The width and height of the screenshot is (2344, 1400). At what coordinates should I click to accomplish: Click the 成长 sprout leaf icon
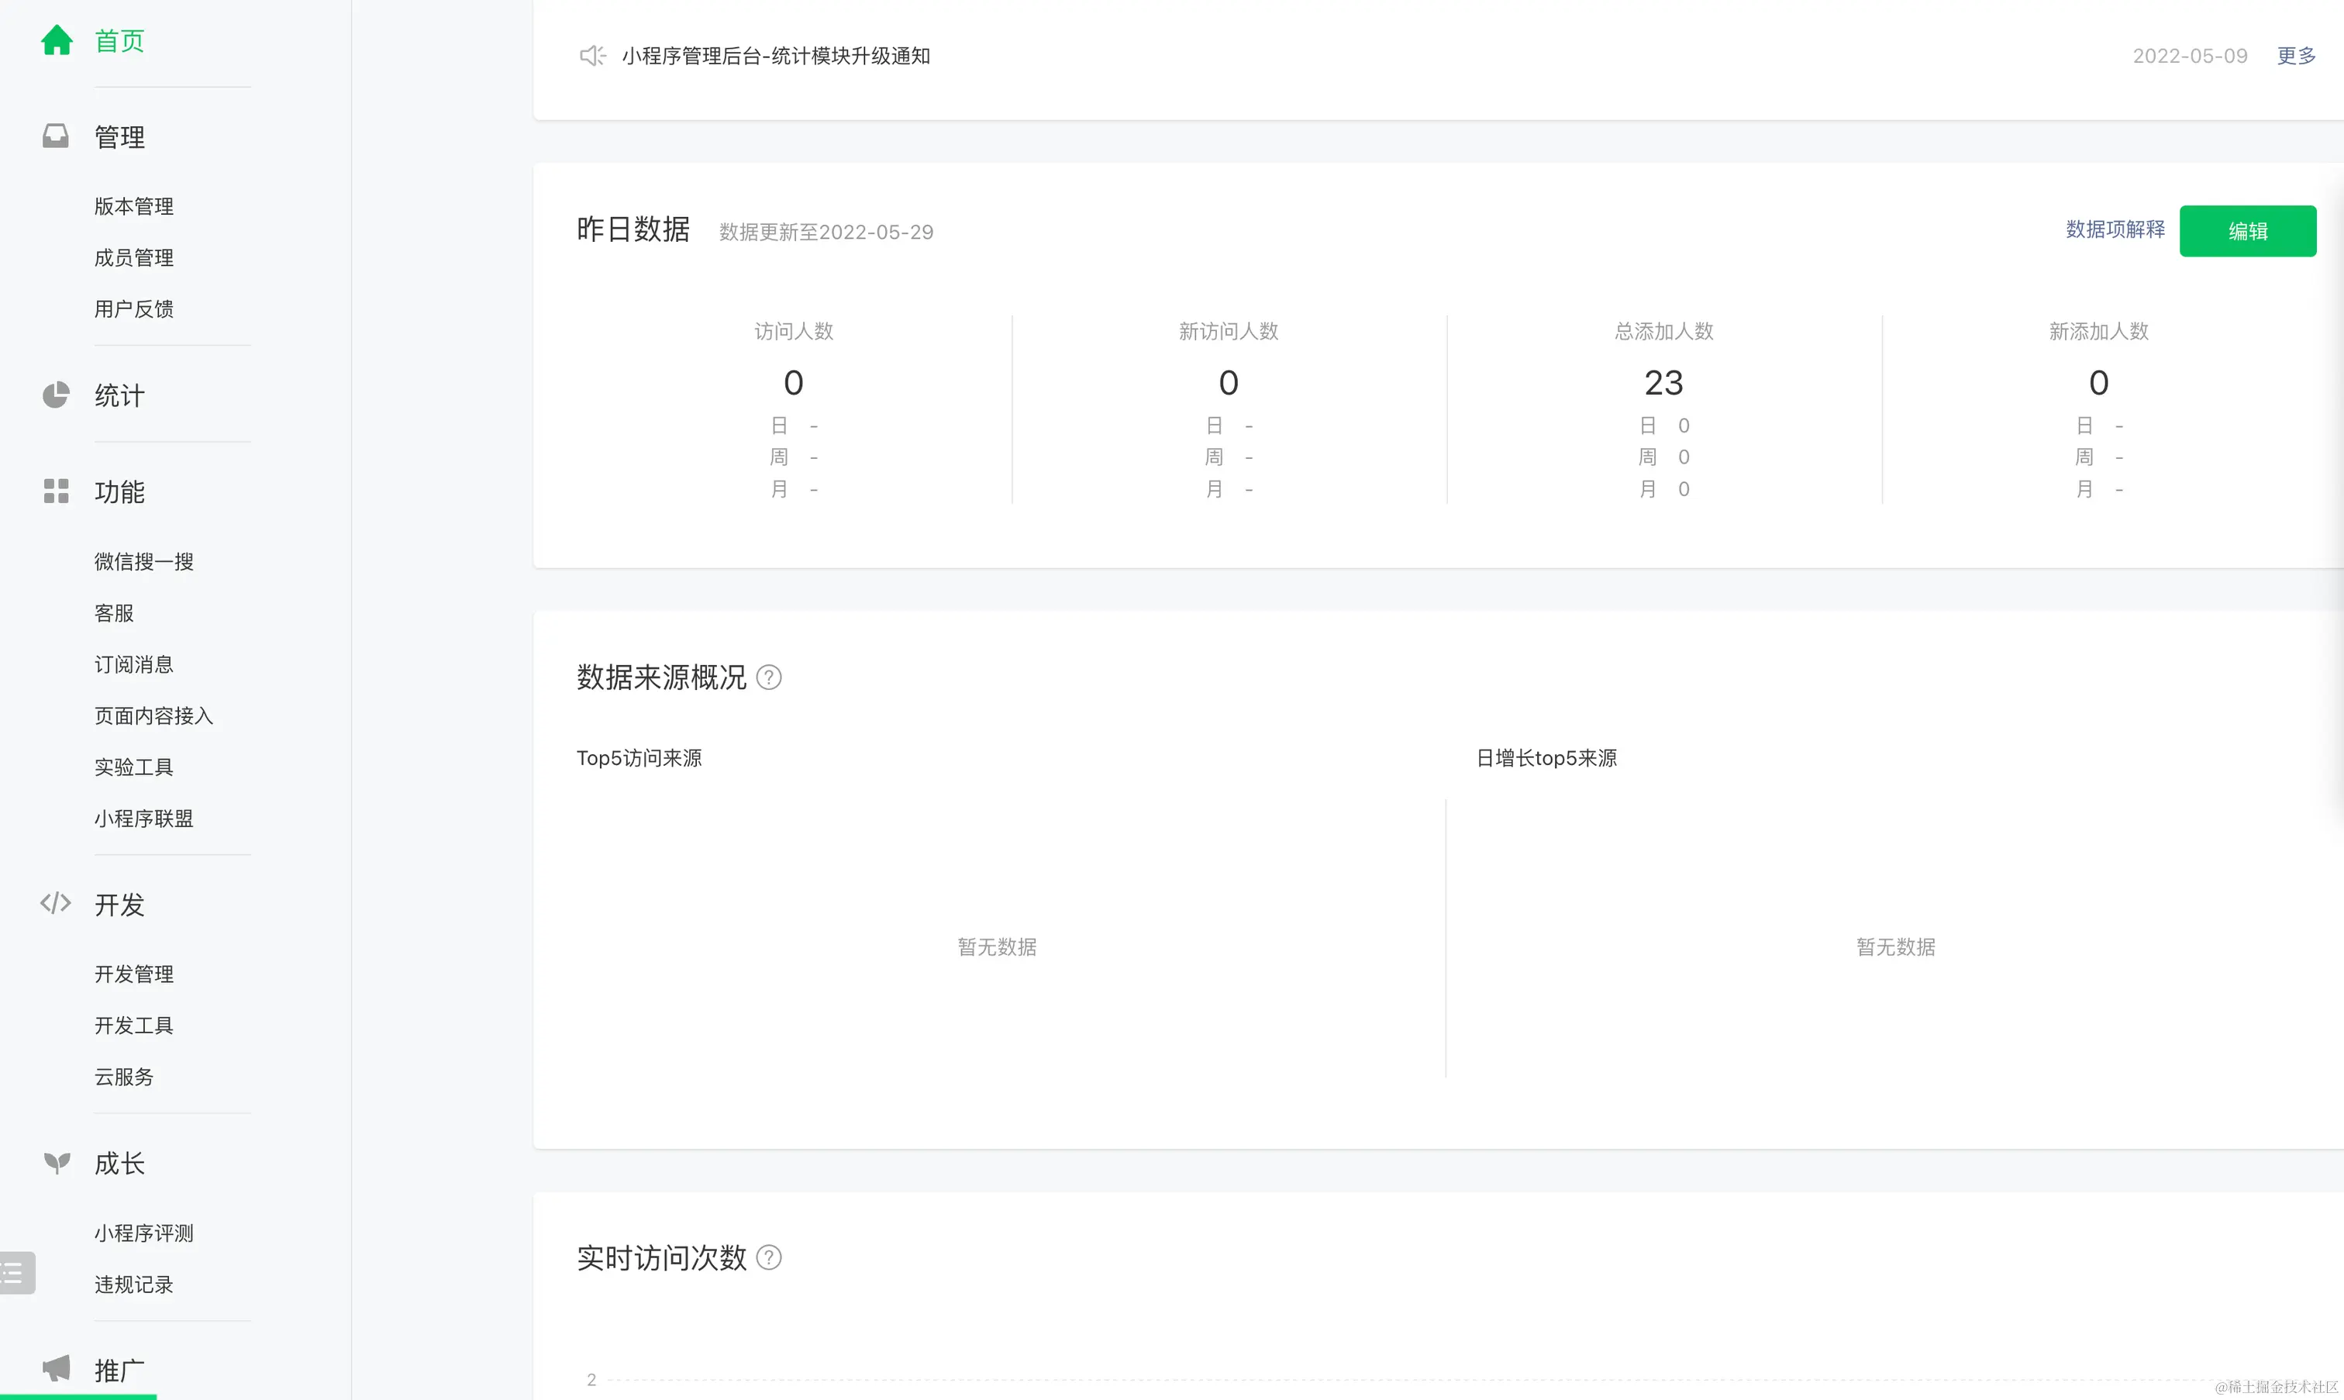[x=57, y=1164]
